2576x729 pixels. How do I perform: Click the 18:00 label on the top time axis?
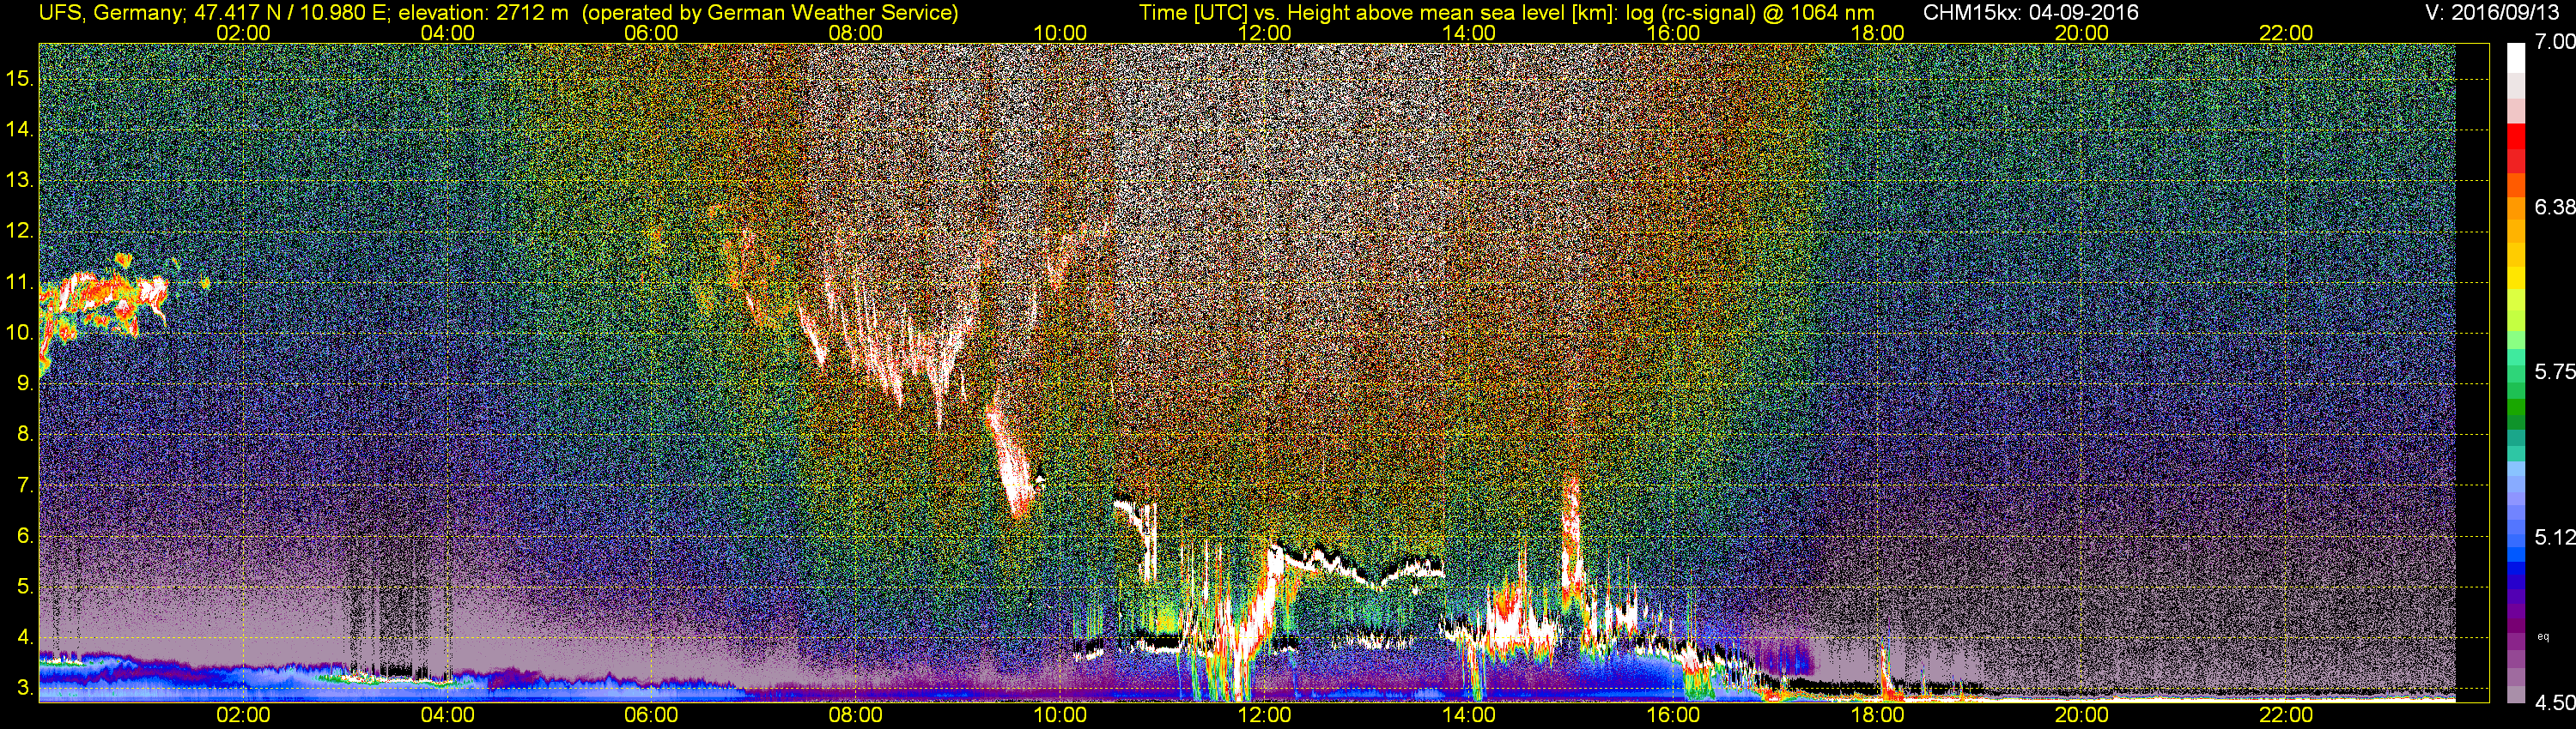pyautogui.click(x=1877, y=33)
